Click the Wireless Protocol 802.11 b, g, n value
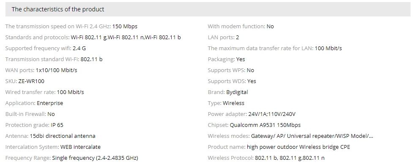 click(x=290, y=158)
